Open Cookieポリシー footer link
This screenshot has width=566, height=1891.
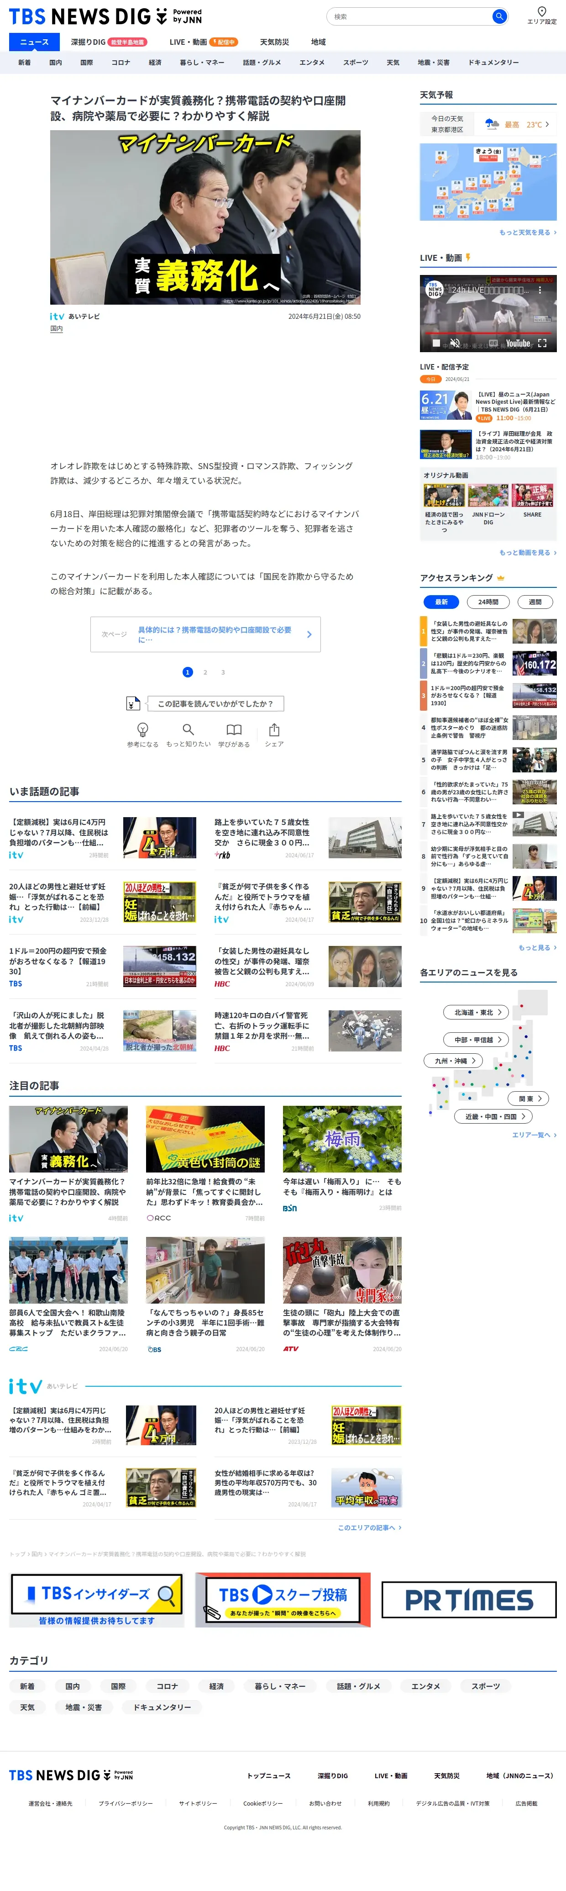[262, 1803]
